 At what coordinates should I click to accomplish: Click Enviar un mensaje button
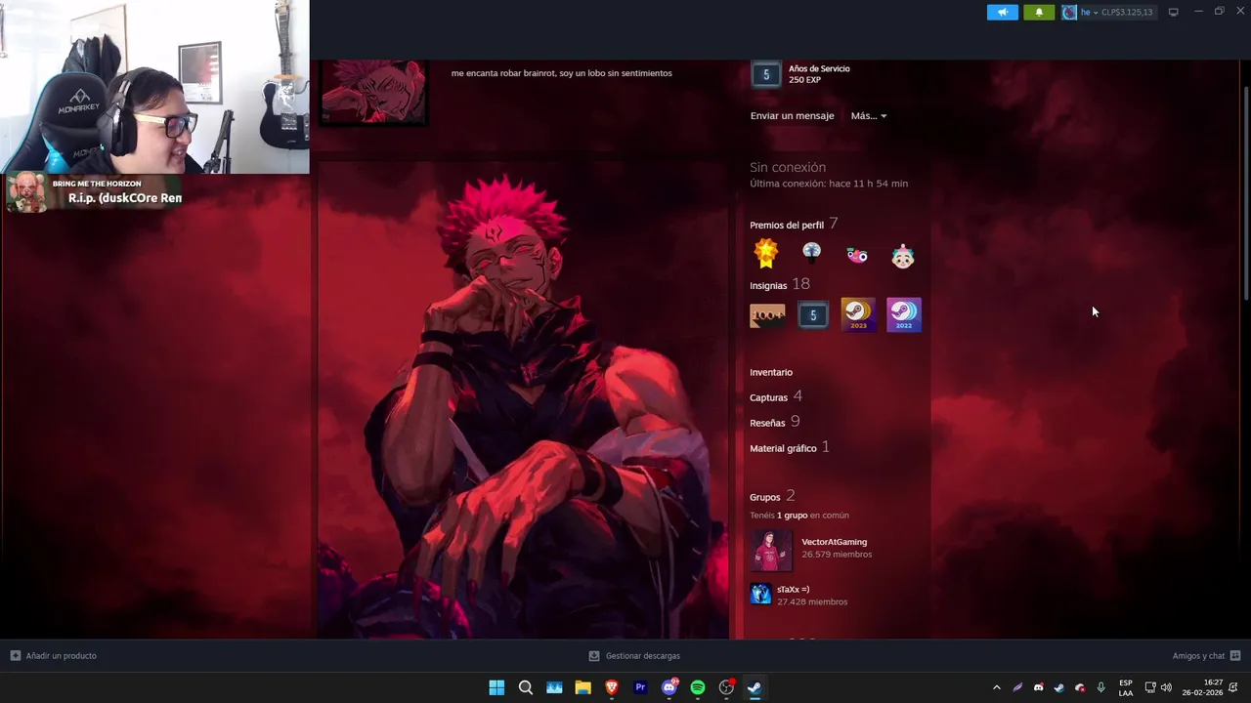tap(792, 115)
